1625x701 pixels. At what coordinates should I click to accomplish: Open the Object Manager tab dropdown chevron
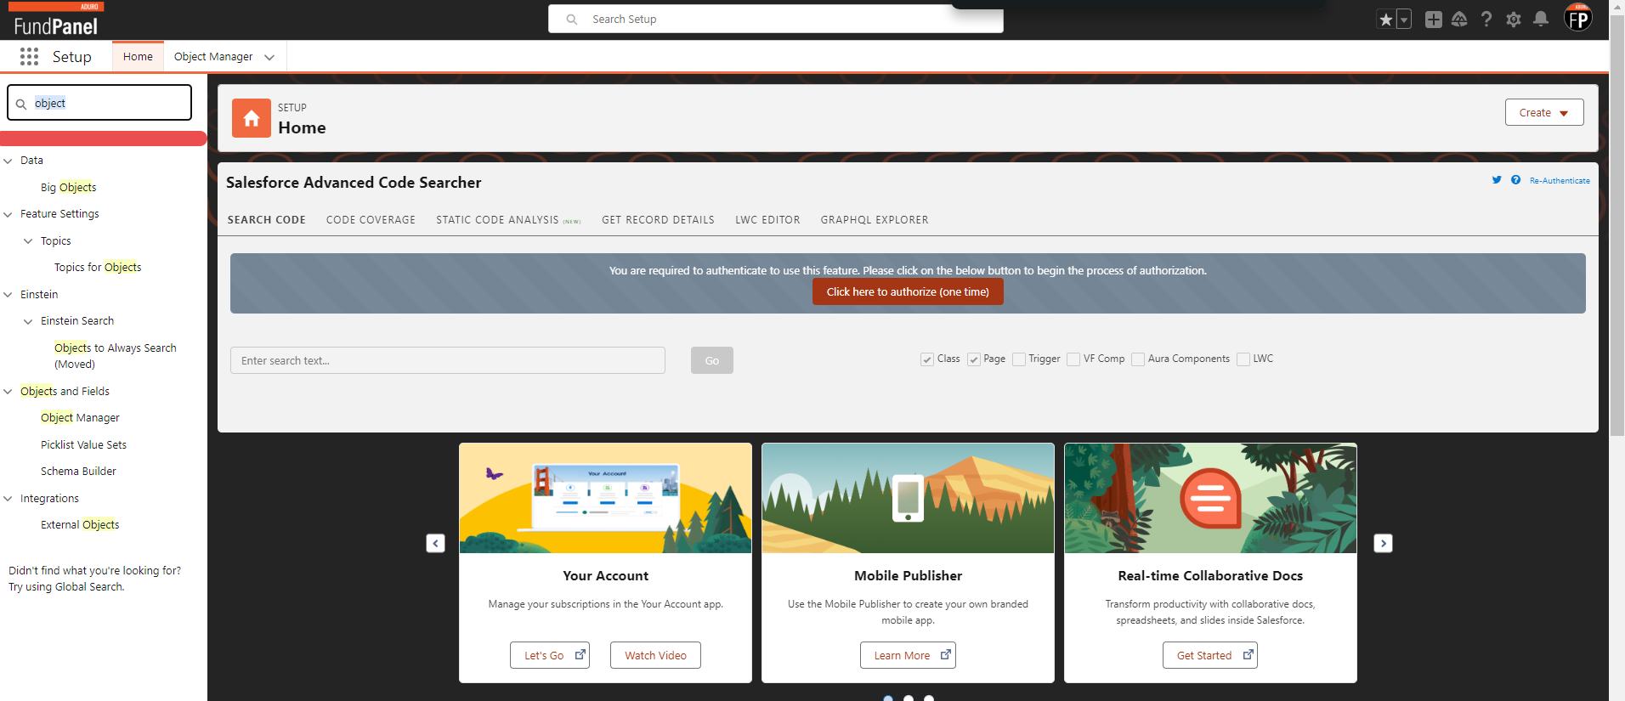[x=269, y=57]
